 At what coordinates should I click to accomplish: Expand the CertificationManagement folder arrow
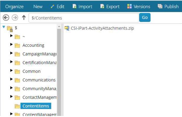tap(11, 62)
